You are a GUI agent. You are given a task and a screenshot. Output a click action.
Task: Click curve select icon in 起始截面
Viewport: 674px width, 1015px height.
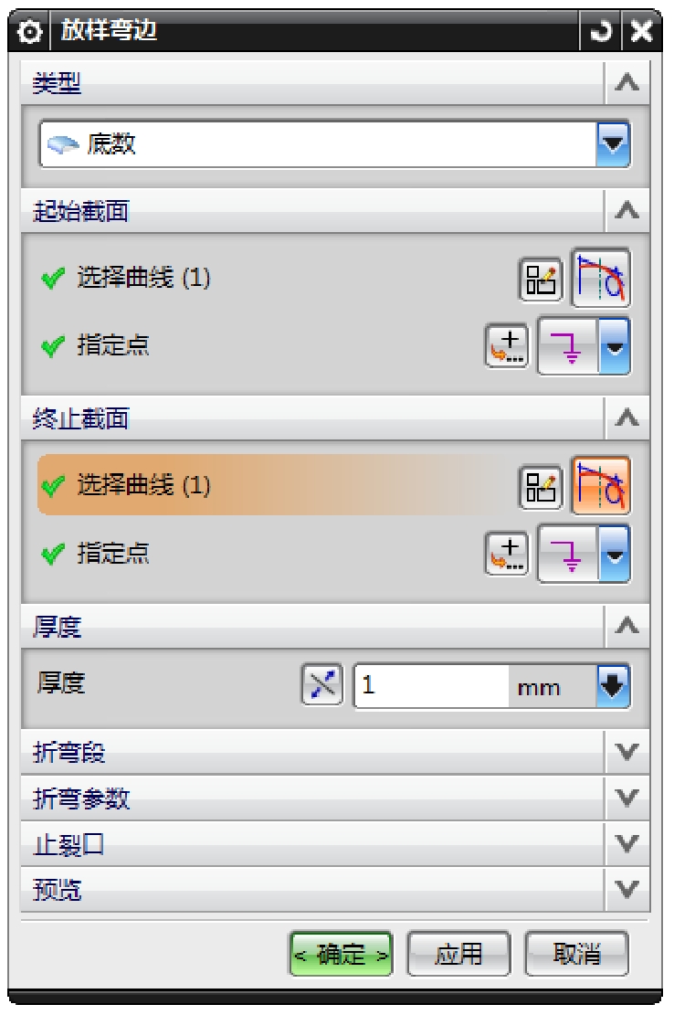point(600,279)
